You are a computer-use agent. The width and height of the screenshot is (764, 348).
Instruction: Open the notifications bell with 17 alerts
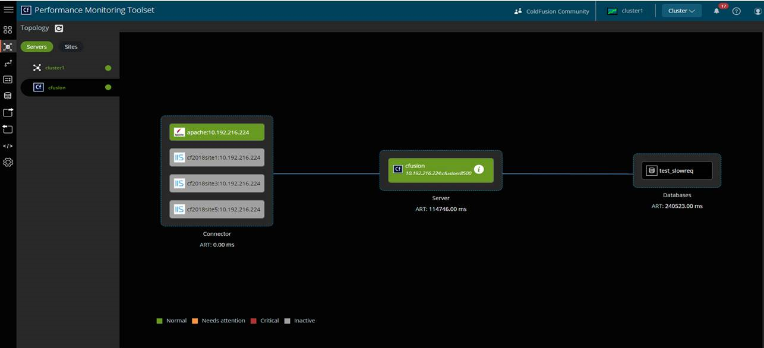[716, 11]
